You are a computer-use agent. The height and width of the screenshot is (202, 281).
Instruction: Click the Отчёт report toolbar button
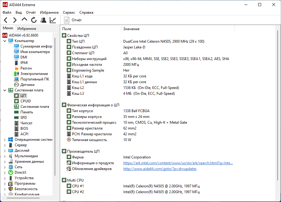73,20
